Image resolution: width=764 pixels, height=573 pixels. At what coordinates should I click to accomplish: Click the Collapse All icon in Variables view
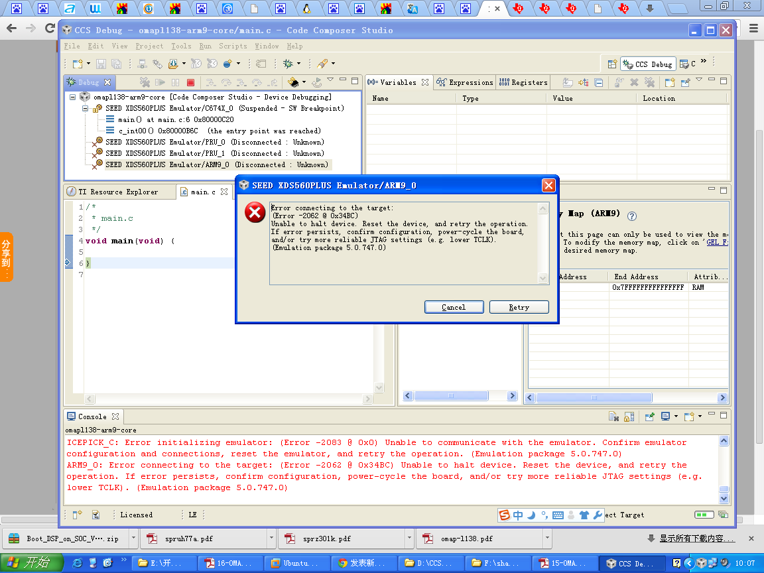point(599,82)
